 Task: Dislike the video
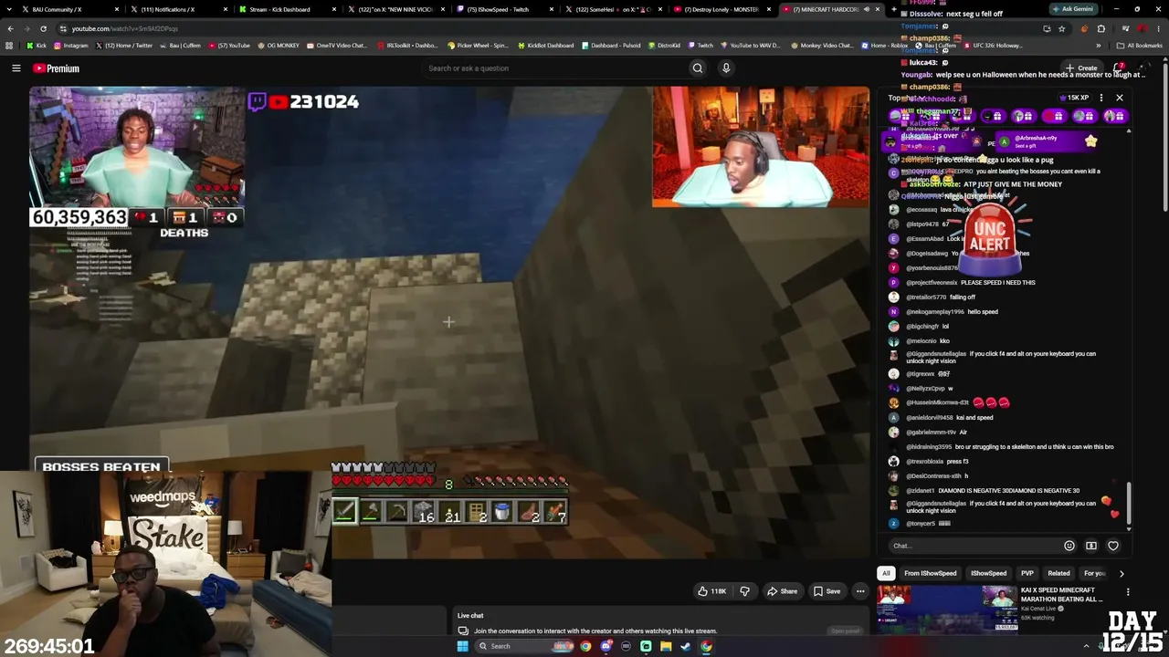[x=744, y=591]
